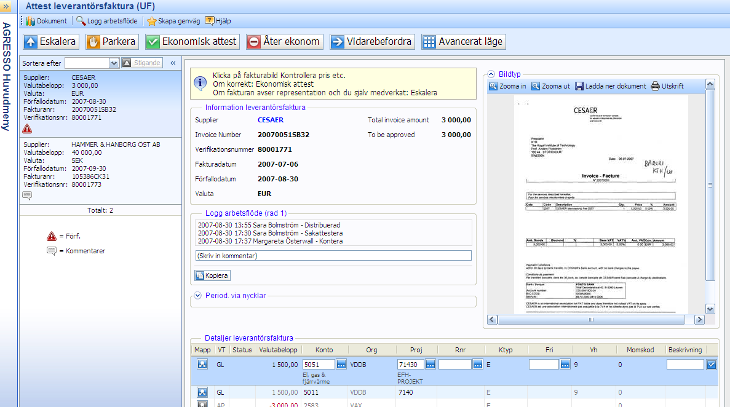Open the Konto lookup button beside 5051

pyautogui.click(x=341, y=365)
